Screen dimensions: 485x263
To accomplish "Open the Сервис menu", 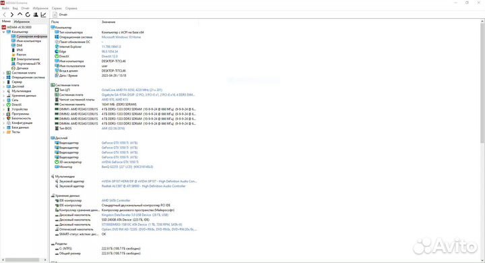I will 57,8.
